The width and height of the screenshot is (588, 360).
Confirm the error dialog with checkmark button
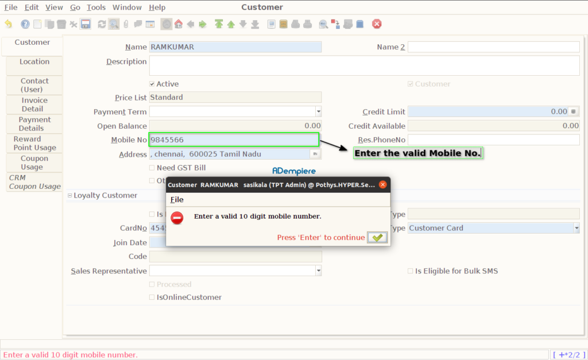click(x=377, y=237)
